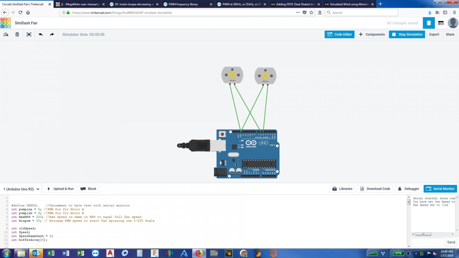Open the Arduino Uno R3 device dropdown
This screenshot has width=459, height=258.
21,189
